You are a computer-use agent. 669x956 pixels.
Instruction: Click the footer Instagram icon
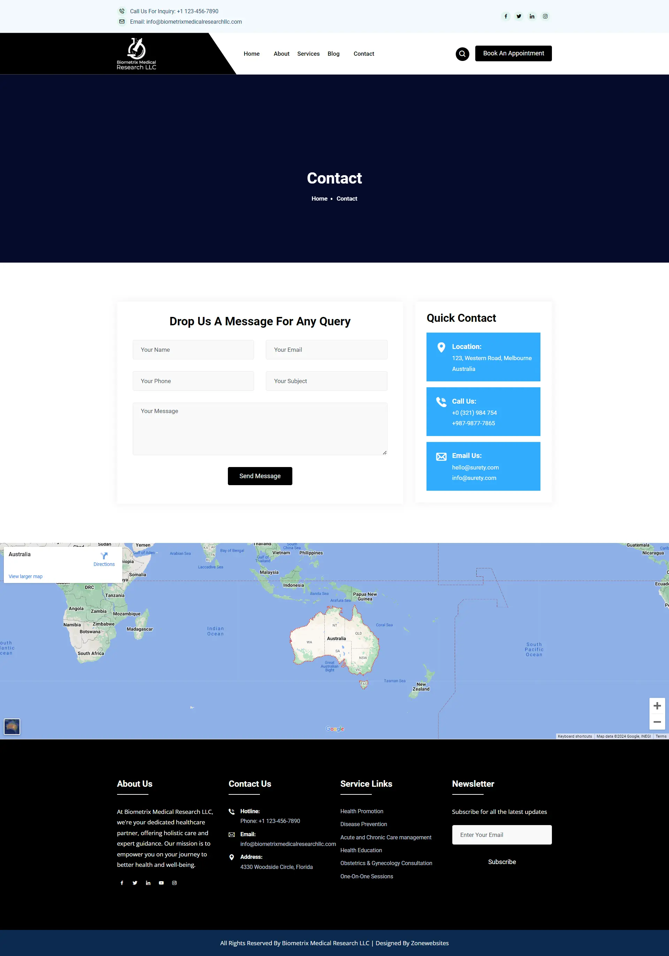175,883
